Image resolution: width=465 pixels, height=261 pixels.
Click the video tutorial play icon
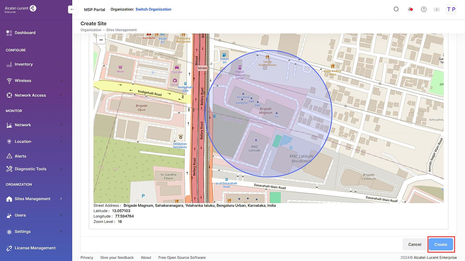pyautogui.click(x=436, y=9)
